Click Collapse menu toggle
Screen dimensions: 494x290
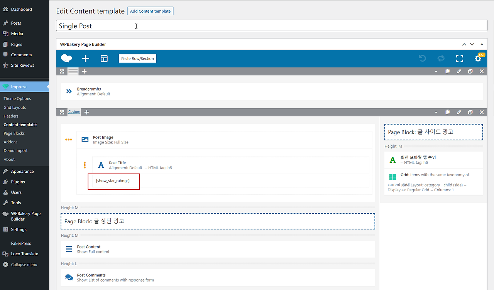point(25,265)
